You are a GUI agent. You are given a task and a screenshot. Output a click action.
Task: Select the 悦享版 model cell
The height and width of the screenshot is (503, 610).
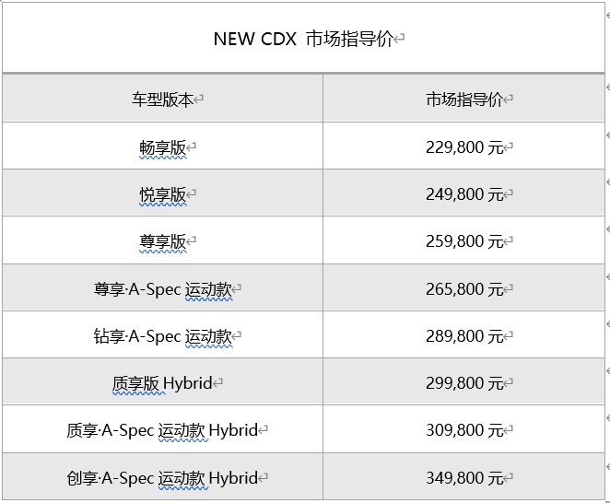pyautogui.click(x=162, y=193)
